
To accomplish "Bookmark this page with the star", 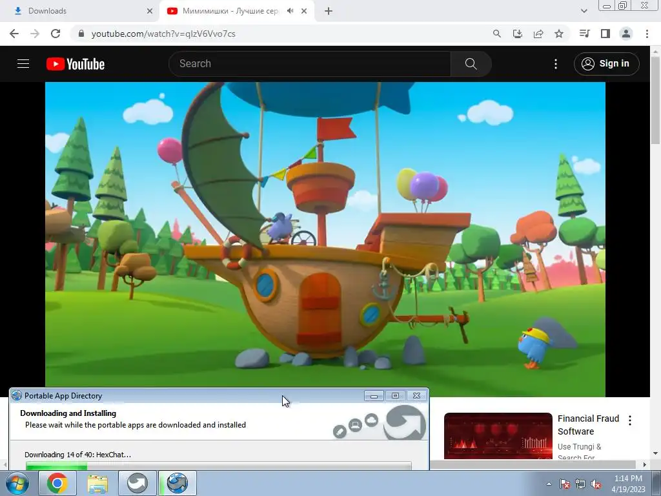I will click(x=559, y=34).
